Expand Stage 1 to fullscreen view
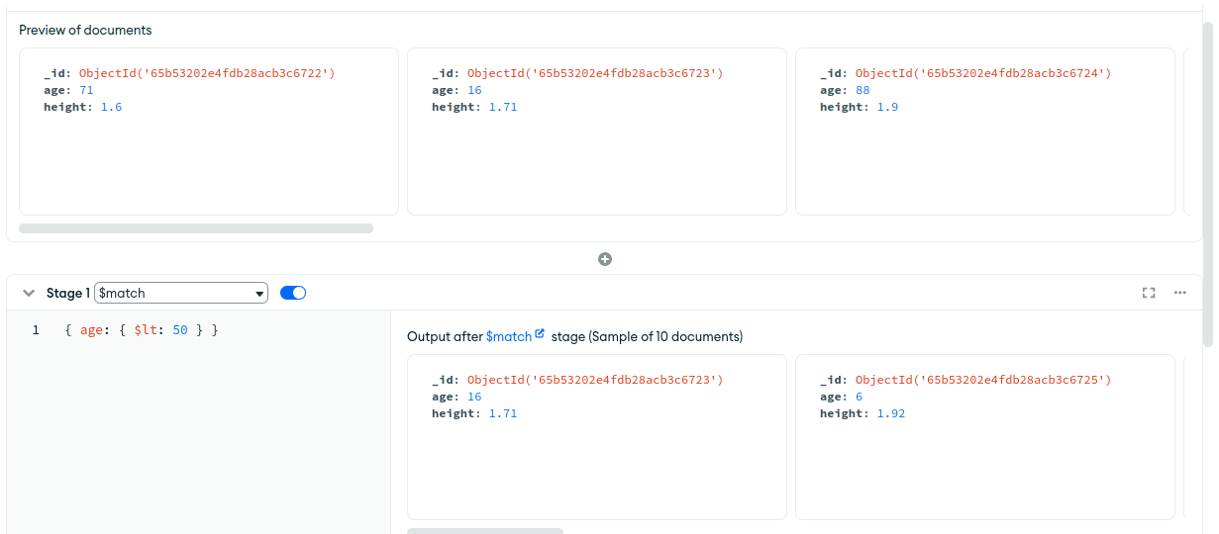 click(1149, 293)
